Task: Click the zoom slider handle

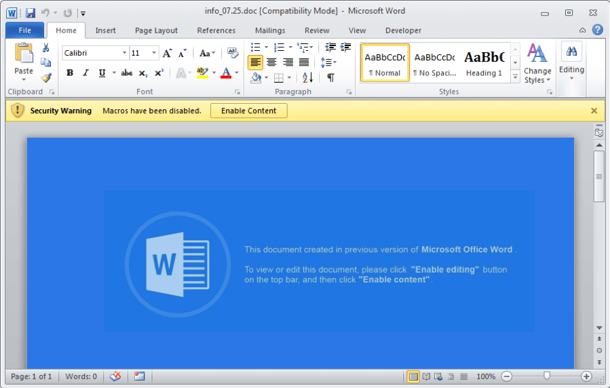Action: pyautogui.click(x=547, y=376)
